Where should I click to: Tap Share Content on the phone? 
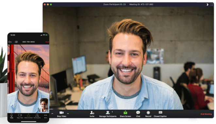pos(28,116)
